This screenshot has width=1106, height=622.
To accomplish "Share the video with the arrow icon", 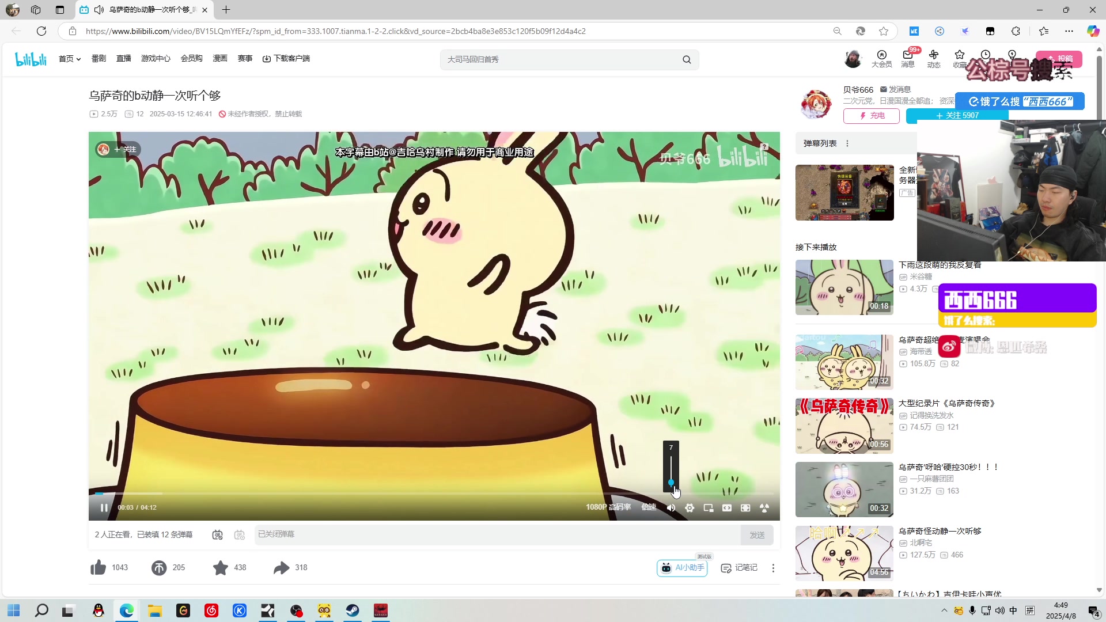I will (x=281, y=568).
